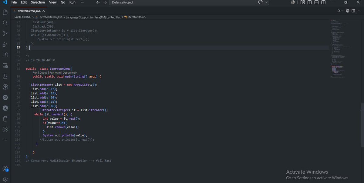Open the Explorer view in activity bar
This screenshot has width=364, height=183.
tap(5, 12)
